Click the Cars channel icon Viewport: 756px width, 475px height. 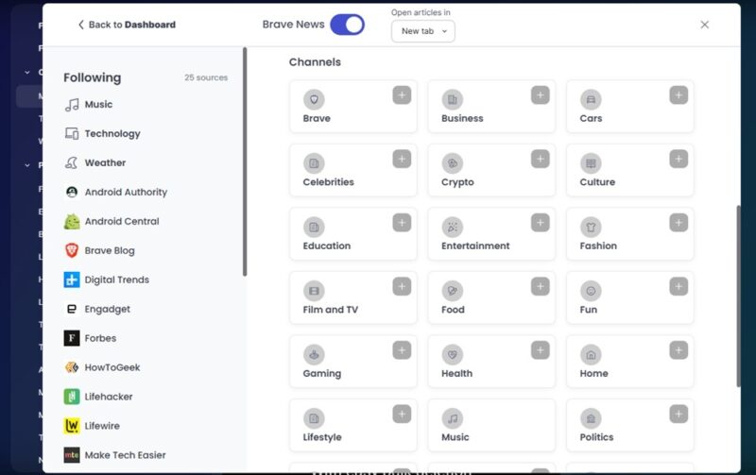(x=591, y=99)
